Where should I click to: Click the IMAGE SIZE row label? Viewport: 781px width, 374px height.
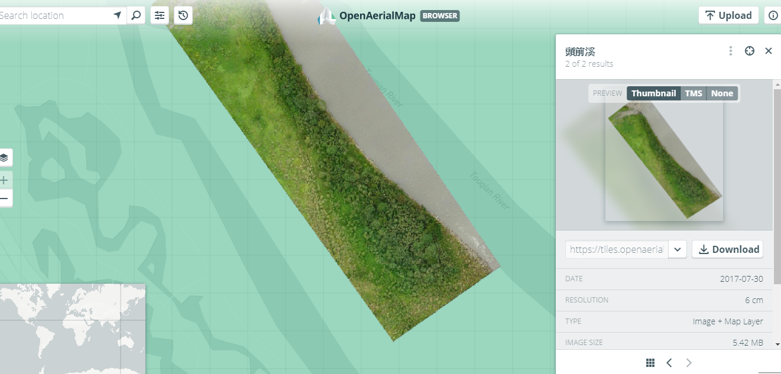click(584, 343)
